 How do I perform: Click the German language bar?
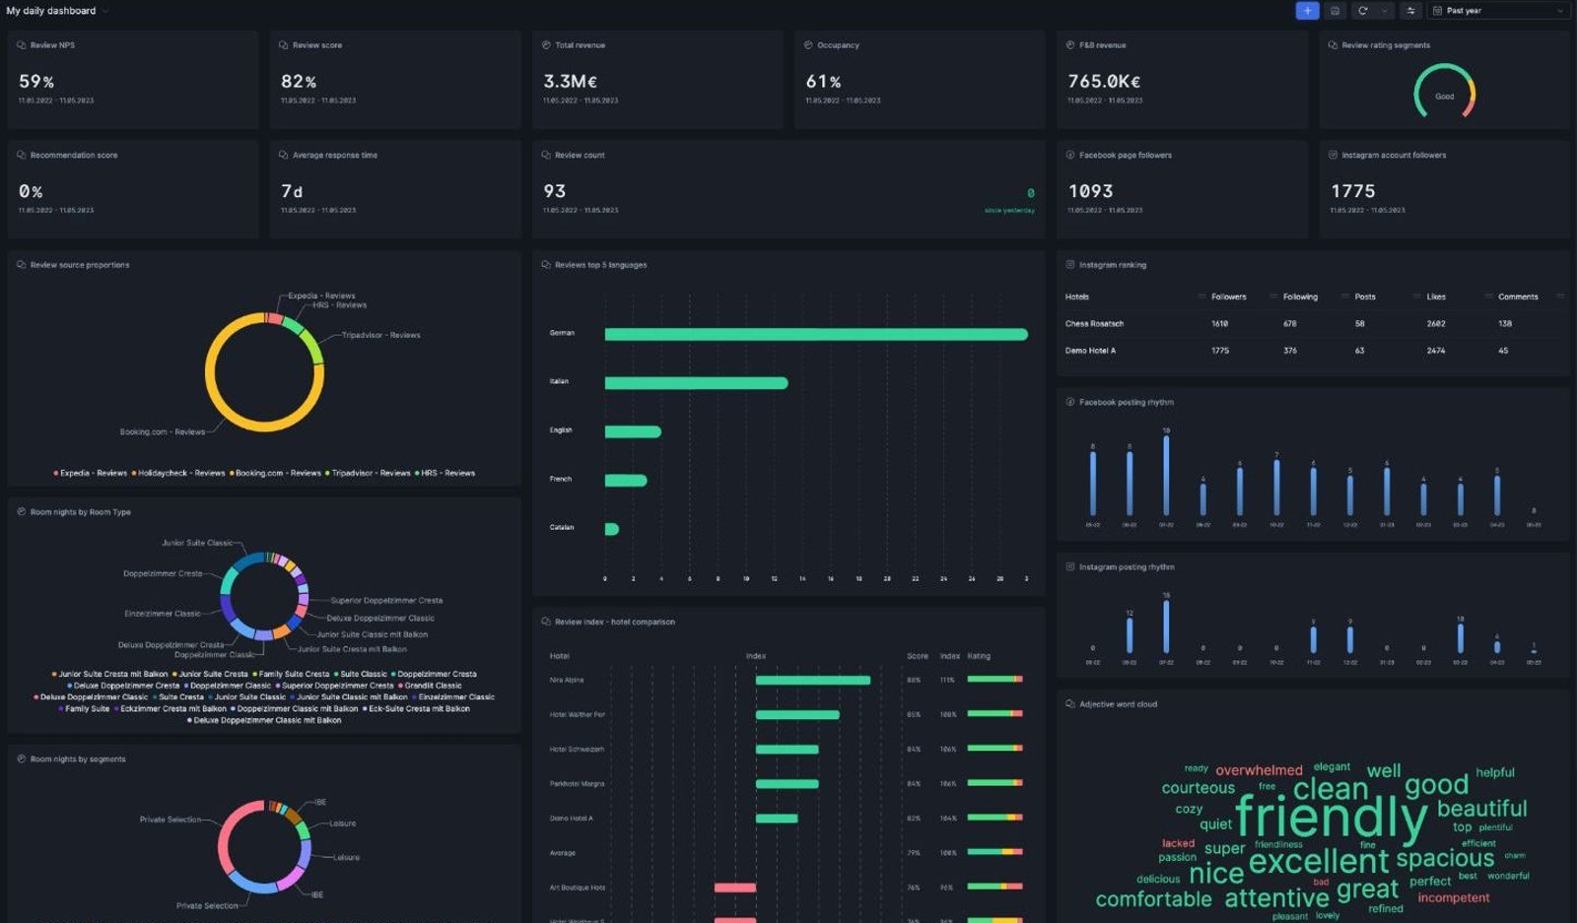click(x=816, y=335)
